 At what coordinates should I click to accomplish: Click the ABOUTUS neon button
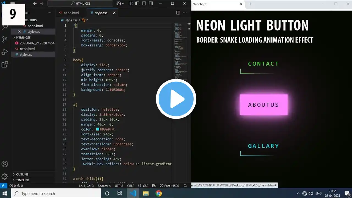[263, 105]
